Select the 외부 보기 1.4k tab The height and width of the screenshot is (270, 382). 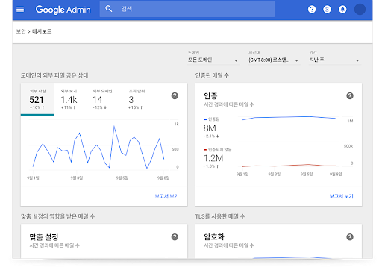[69, 99]
